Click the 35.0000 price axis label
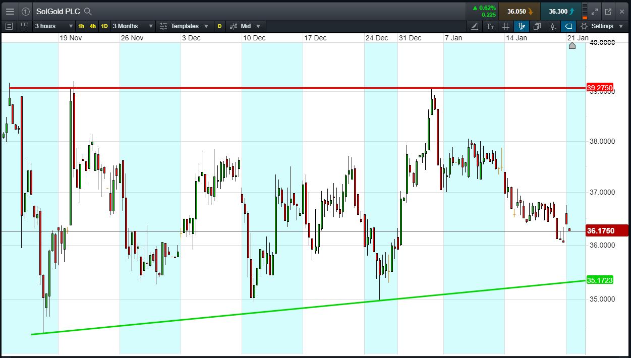Viewport: 631px width, 358px height. click(x=602, y=299)
